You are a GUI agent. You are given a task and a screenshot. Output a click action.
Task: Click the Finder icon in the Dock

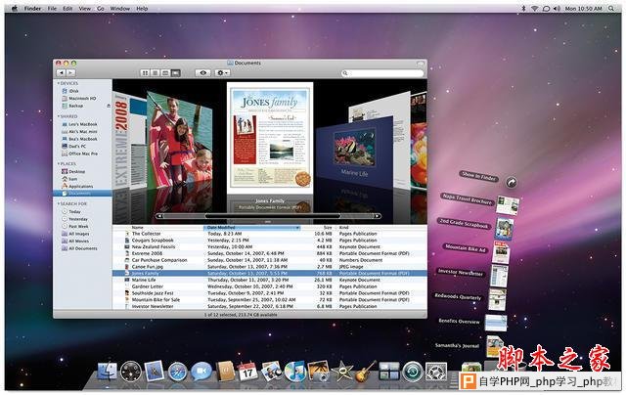click(x=107, y=372)
